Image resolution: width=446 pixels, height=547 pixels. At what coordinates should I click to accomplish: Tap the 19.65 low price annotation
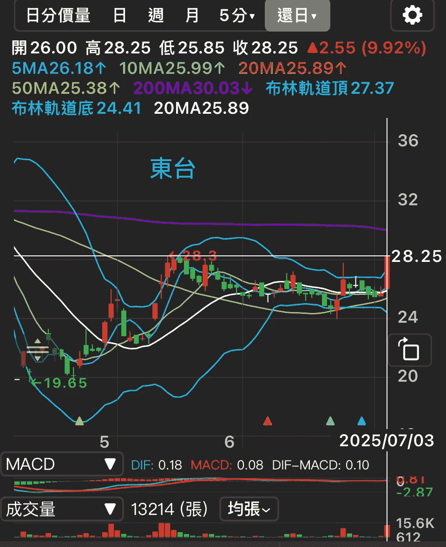[59, 383]
